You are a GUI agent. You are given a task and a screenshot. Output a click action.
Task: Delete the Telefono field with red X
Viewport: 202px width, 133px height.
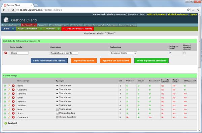(x=13, y=93)
